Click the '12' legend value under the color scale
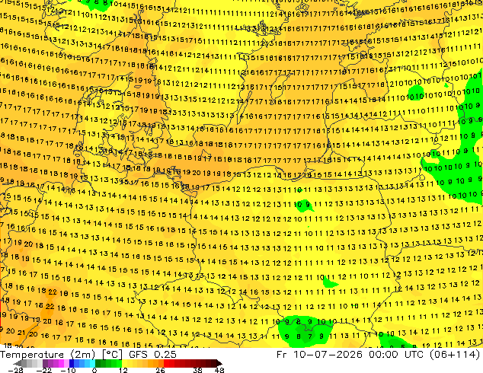This screenshot has width=483, height=373. pyautogui.click(x=123, y=370)
